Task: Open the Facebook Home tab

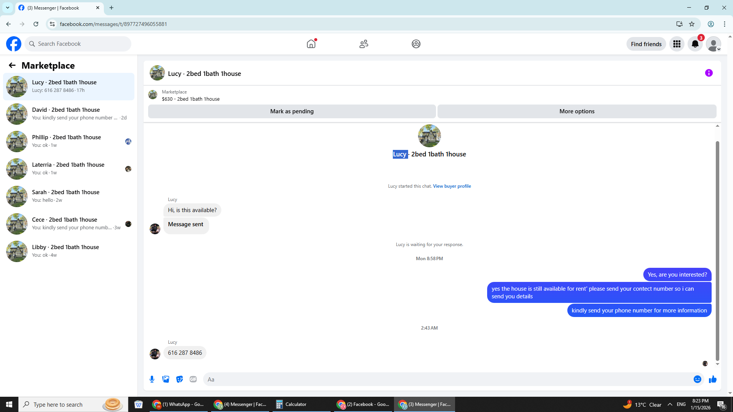Action: (x=311, y=44)
